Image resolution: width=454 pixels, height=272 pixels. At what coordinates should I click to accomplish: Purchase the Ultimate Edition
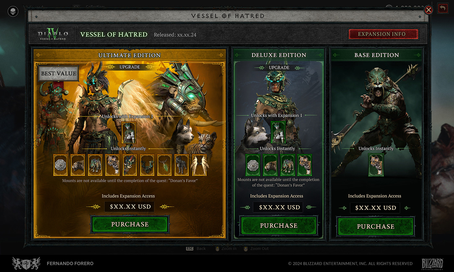click(130, 224)
